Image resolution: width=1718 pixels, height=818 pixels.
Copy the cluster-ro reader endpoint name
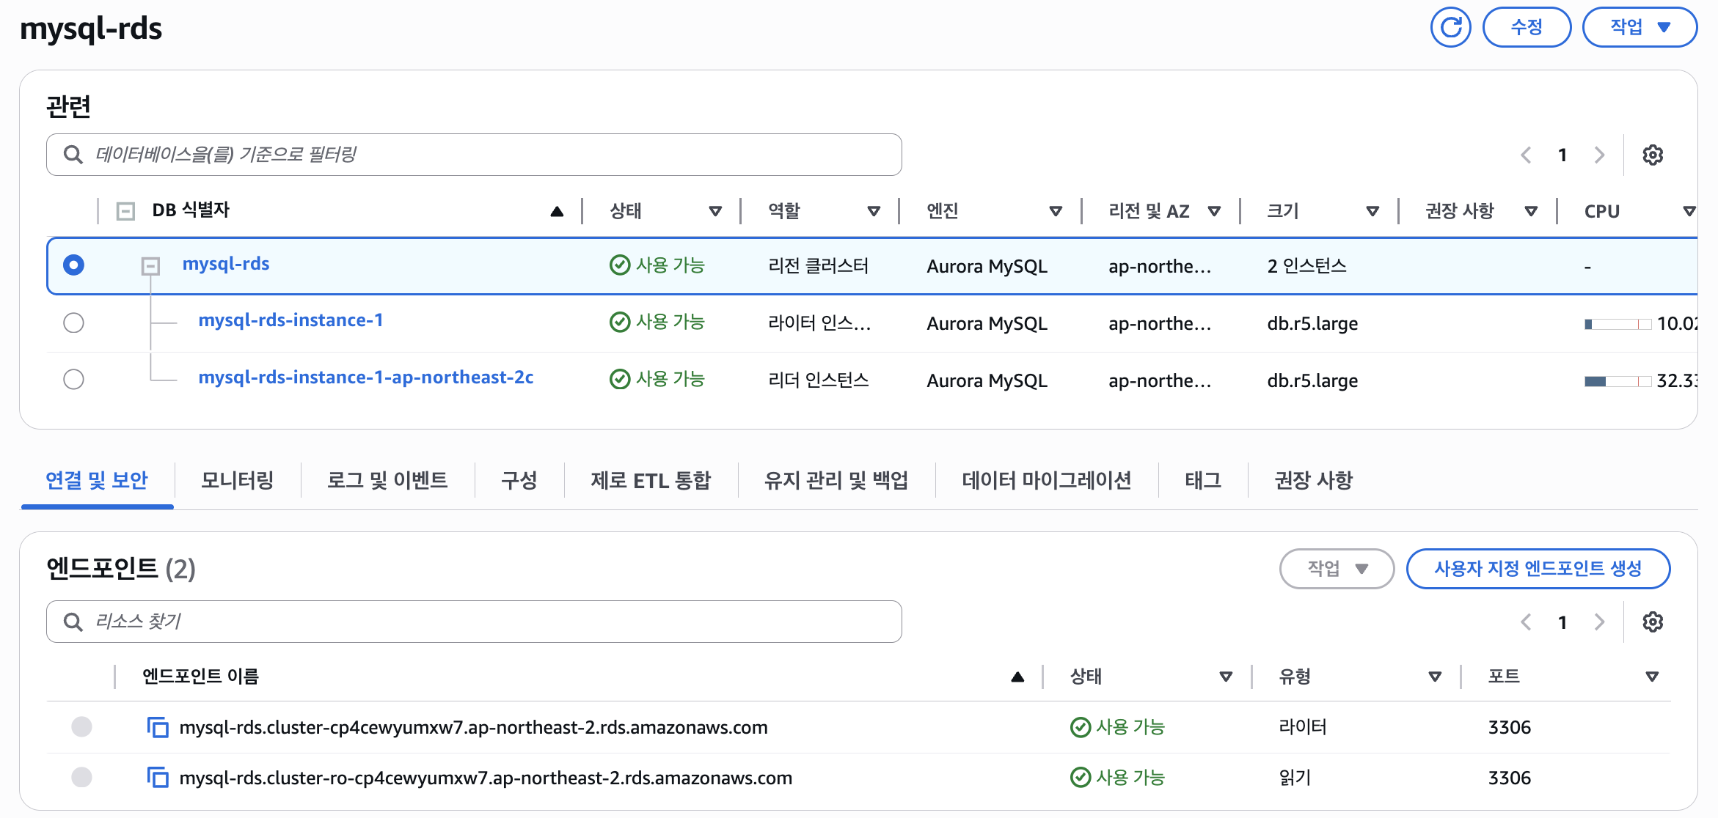pyautogui.click(x=158, y=778)
